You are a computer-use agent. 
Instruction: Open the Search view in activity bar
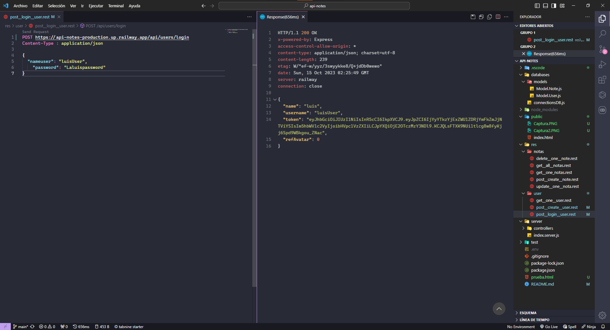[602, 34]
